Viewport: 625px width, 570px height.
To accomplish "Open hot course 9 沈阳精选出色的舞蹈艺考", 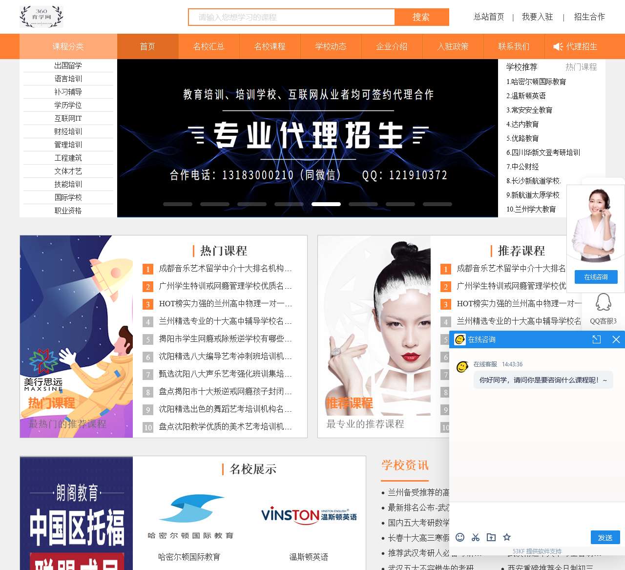I will (225, 409).
